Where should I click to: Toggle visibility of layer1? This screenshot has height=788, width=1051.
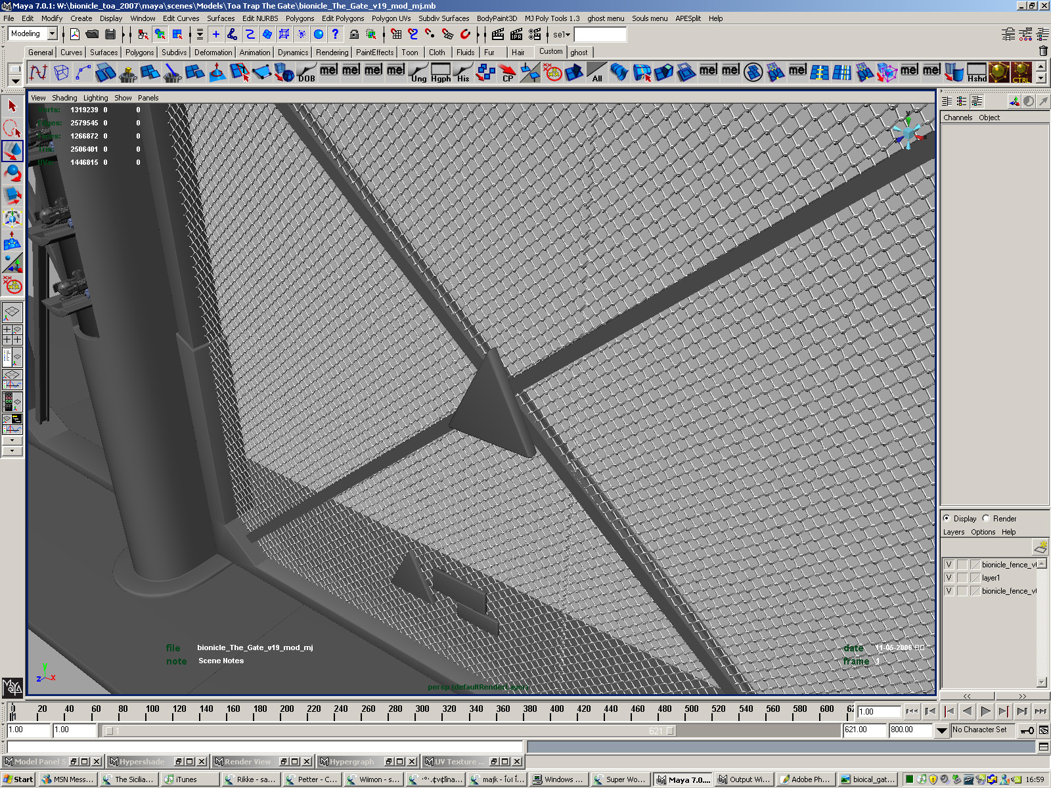(x=949, y=578)
